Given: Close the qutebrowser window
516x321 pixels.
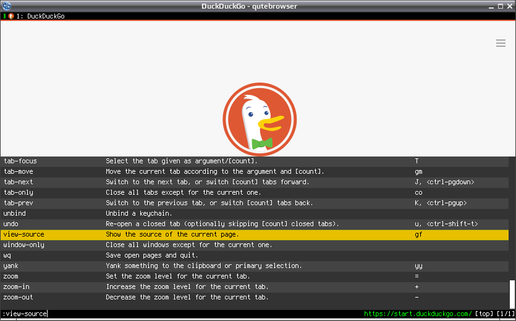Looking at the screenshot, I should (x=509, y=6).
